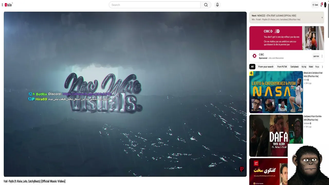Show more filter chips with right arrow

tap(322, 67)
